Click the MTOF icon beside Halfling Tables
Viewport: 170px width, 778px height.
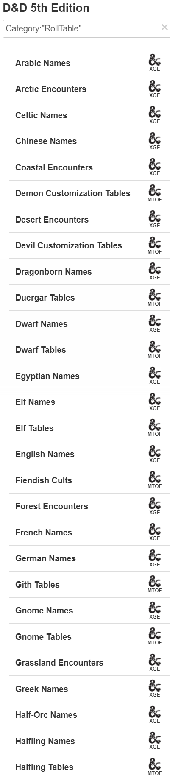tap(155, 767)
